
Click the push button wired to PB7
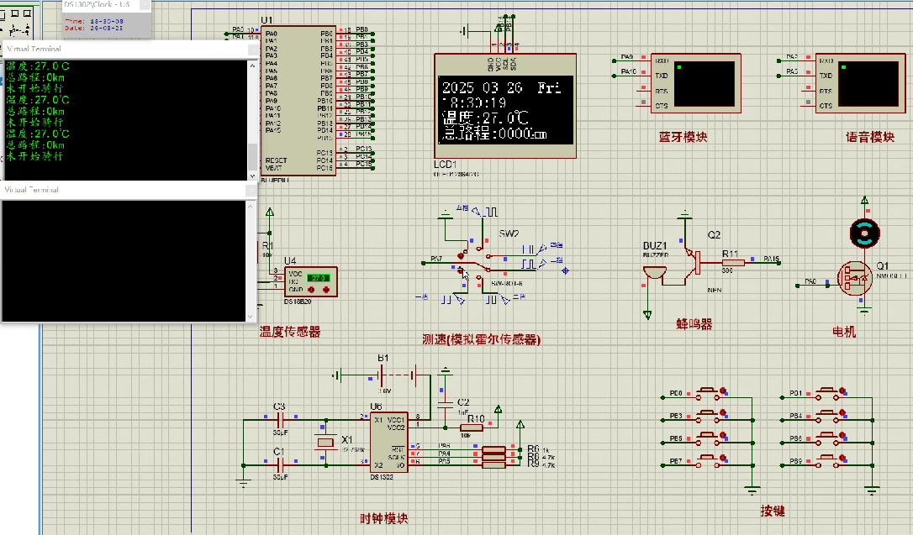(709, 461)
